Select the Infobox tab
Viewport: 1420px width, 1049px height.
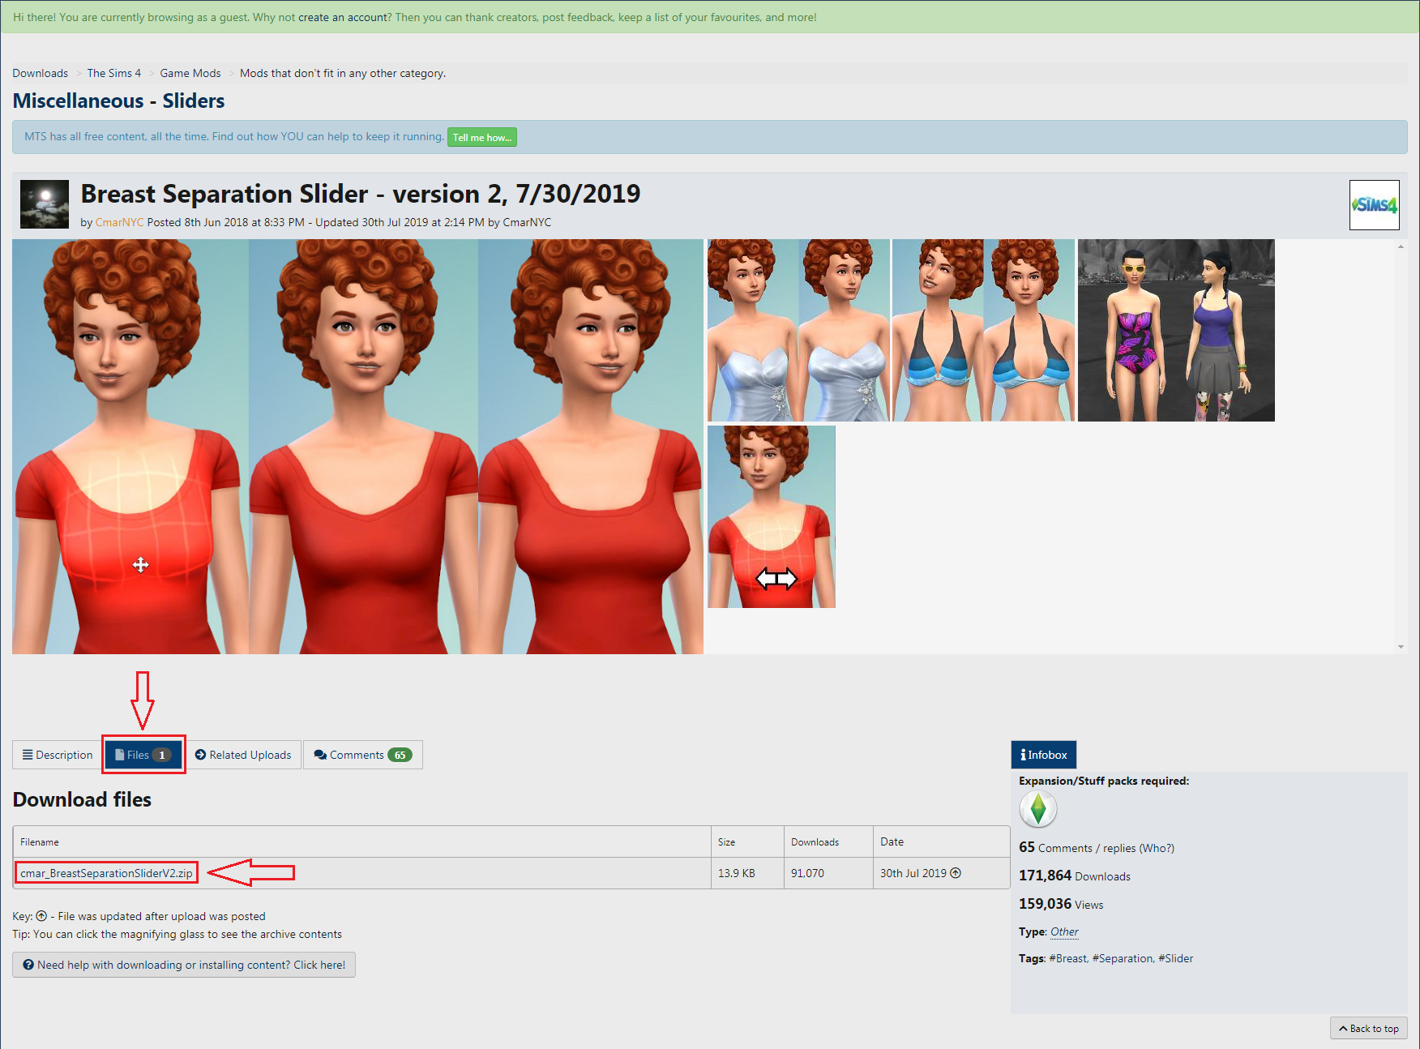tap(1044, 755)
